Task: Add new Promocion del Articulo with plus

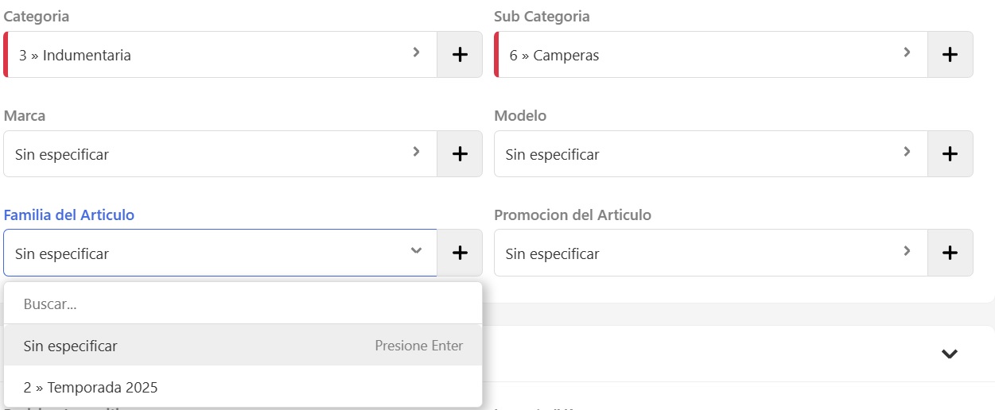Action: click(x=950, y=253)
